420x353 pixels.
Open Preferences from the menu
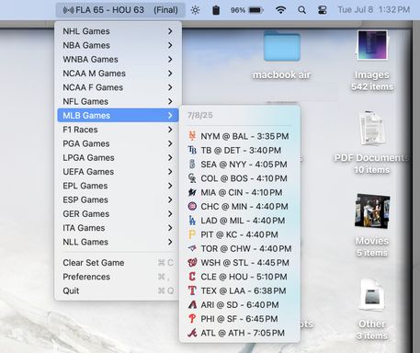[x=118, y=277]
